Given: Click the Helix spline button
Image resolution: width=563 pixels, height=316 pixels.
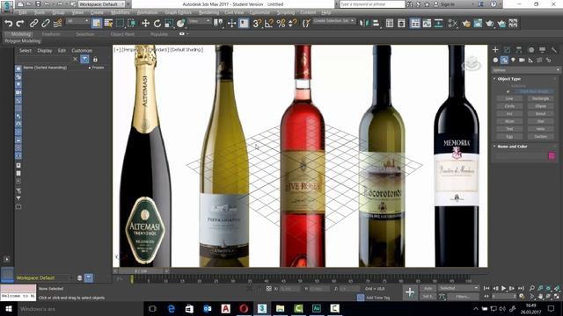Looking at the screenshot, I should pyautogui.click(x=540, y=129).
